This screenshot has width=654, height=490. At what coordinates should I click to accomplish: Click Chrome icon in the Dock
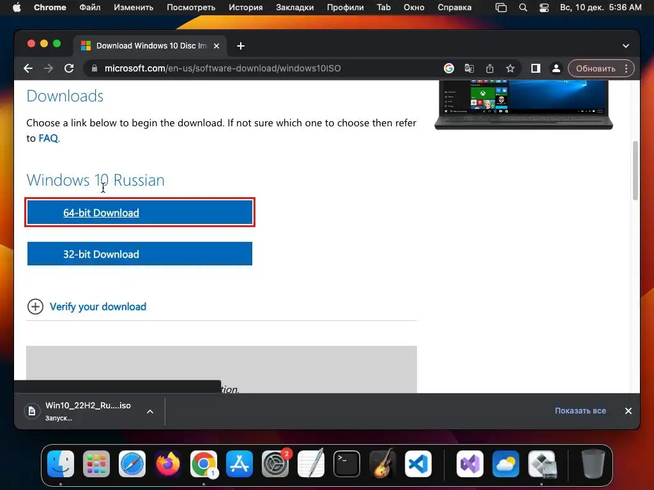click(x=204, y=464)
